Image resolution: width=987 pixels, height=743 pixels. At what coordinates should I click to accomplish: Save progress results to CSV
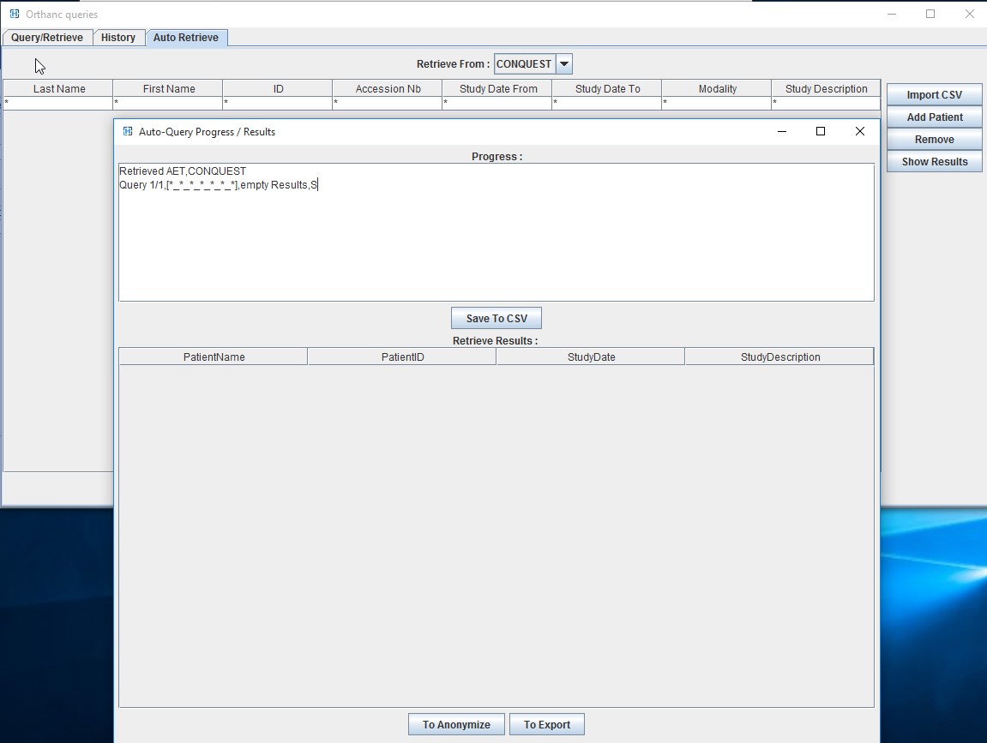[496, 317]
